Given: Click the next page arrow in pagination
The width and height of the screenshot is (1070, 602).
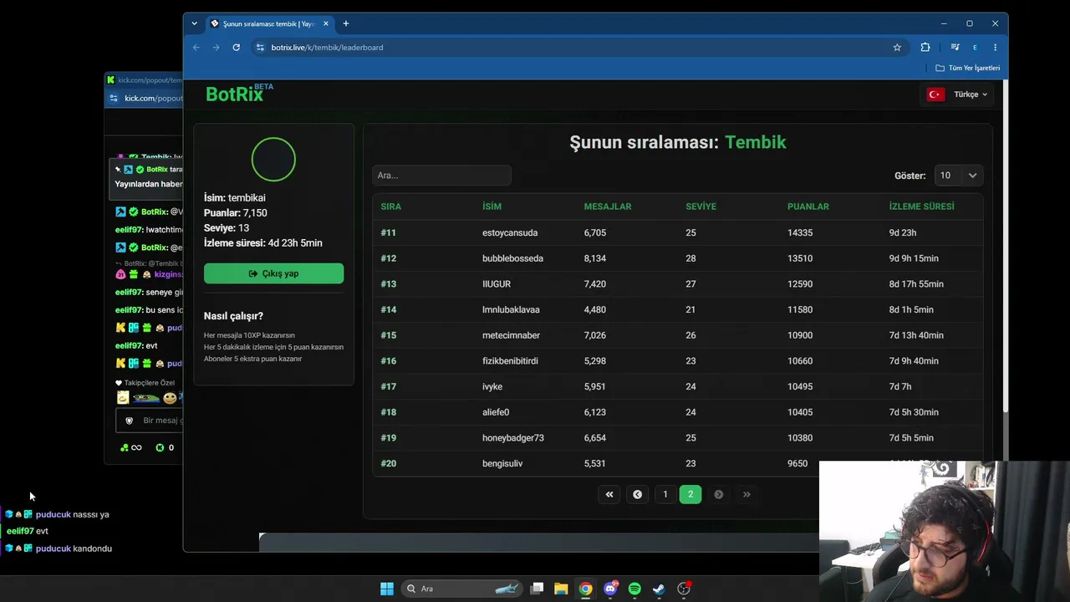Looking at the screenshot, I should click(718, 494).
